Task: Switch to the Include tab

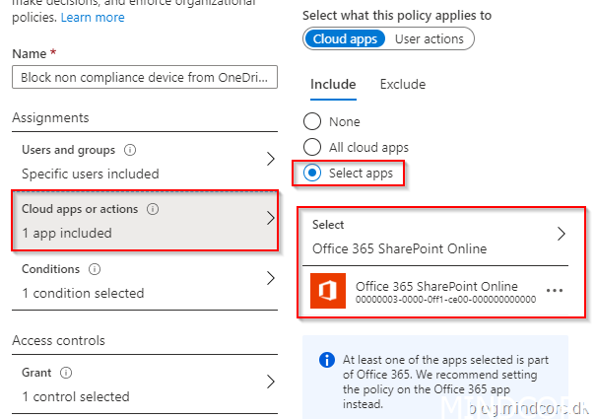Action: point(333,85)
